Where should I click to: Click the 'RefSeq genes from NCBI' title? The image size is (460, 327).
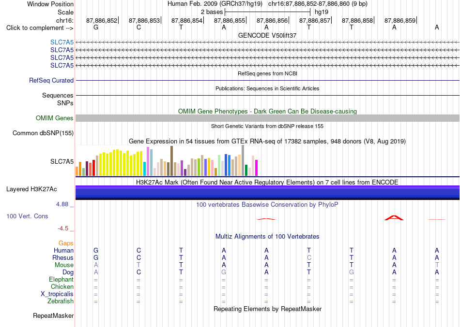[x=268, y=73]
